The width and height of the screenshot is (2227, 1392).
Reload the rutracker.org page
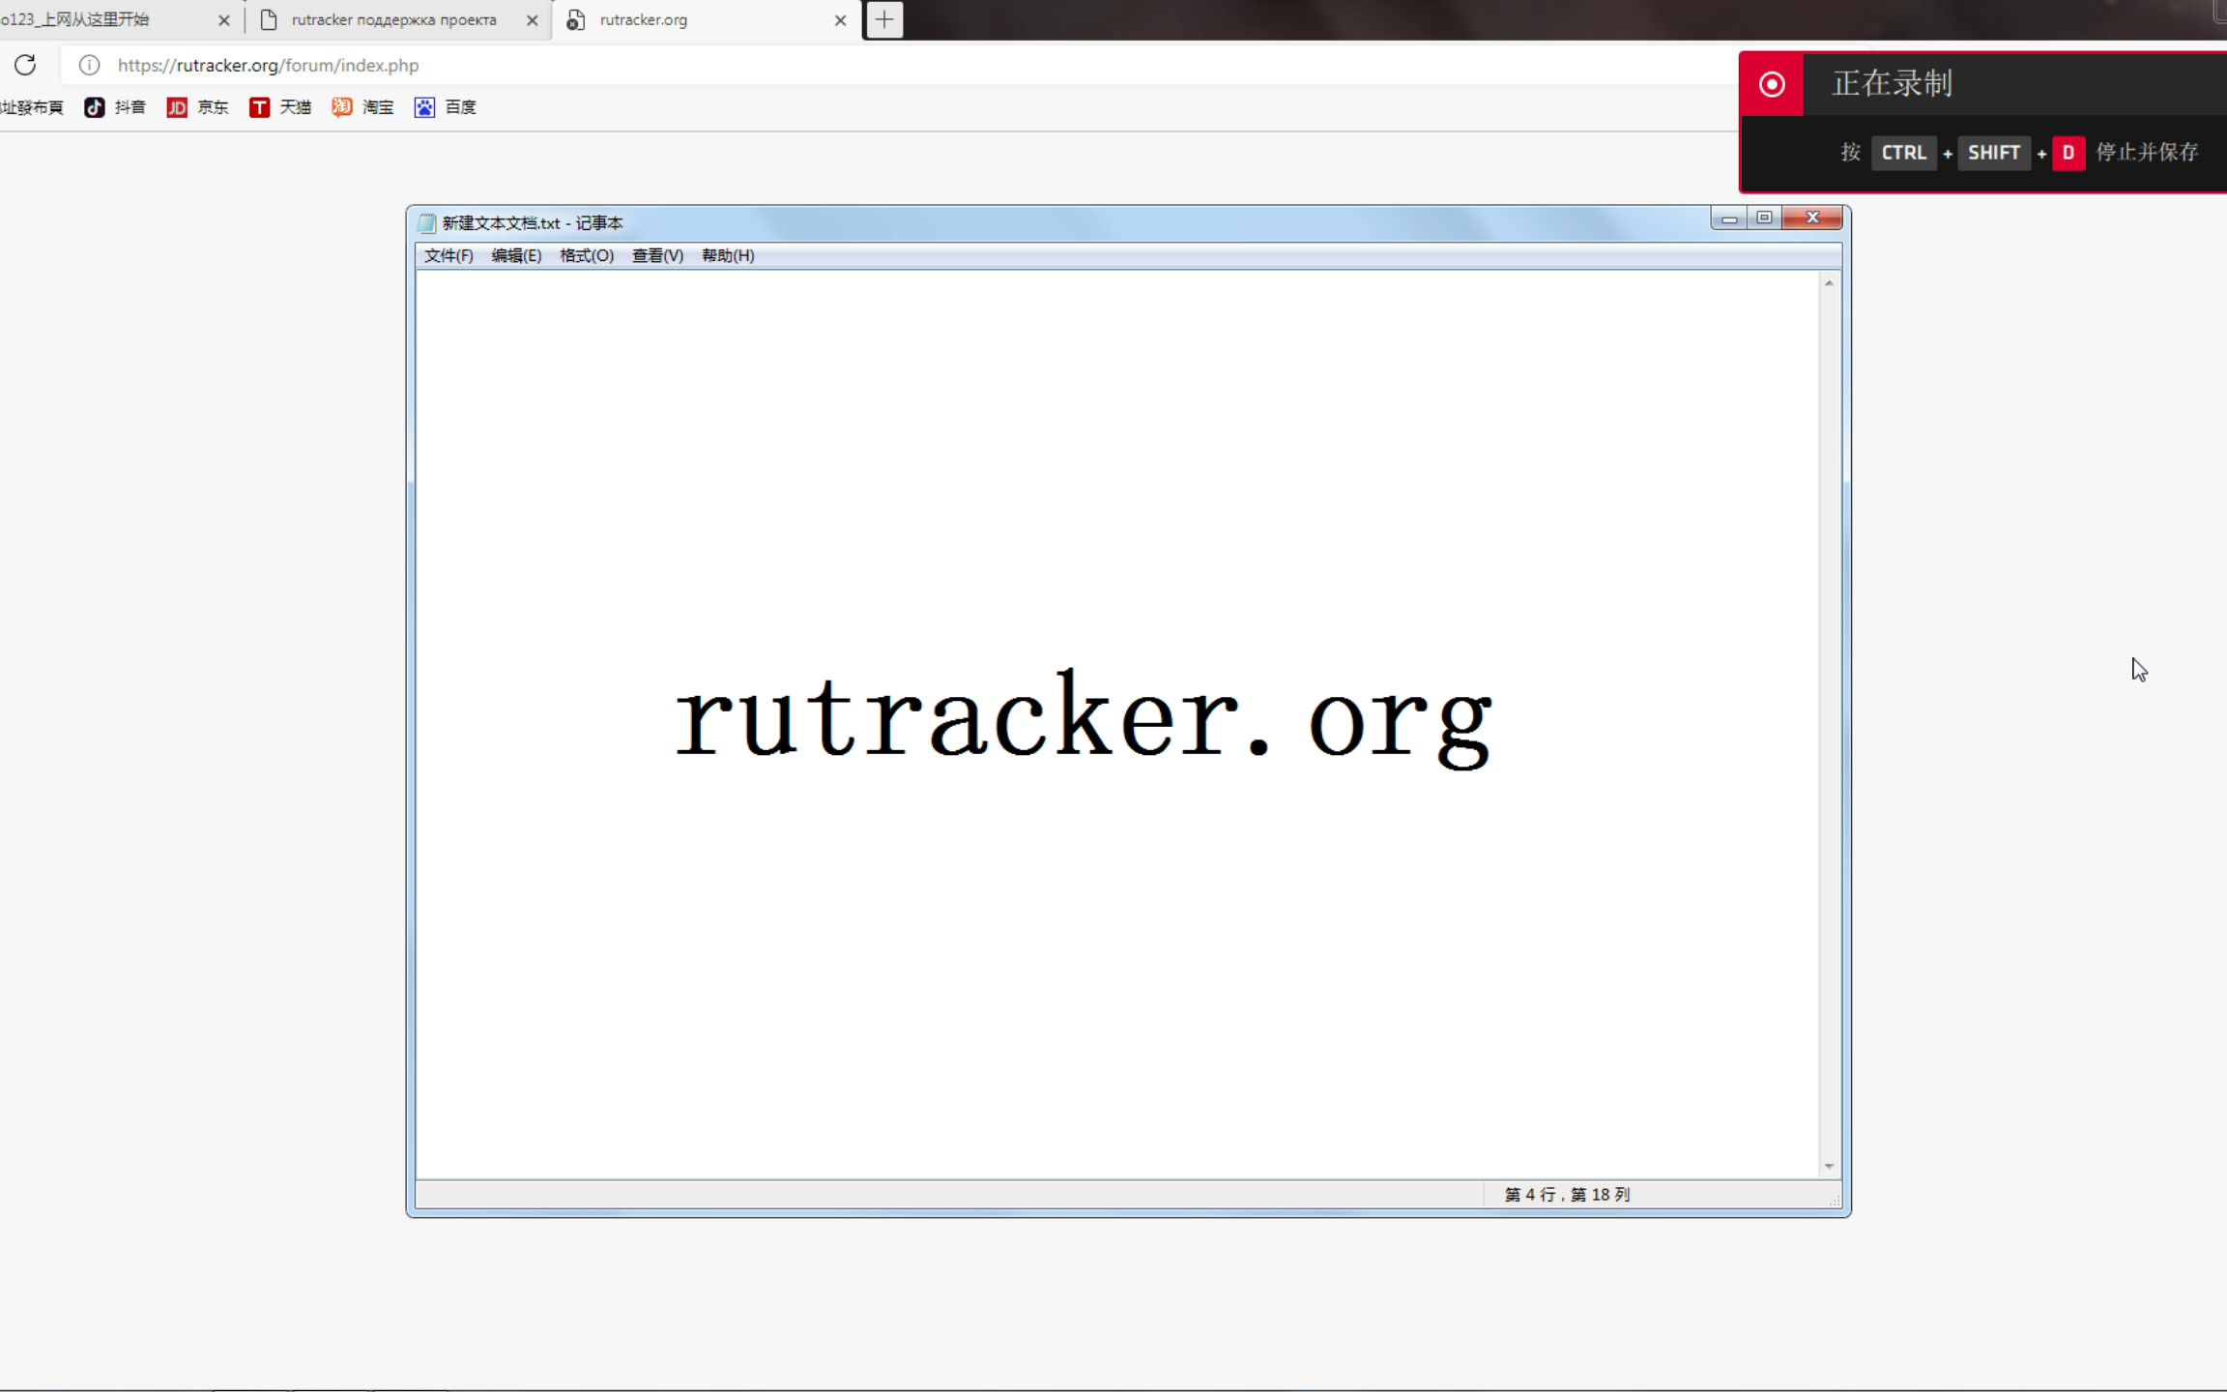[x=24, y=65]
